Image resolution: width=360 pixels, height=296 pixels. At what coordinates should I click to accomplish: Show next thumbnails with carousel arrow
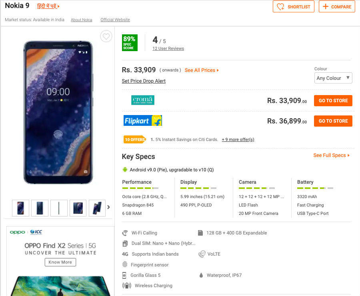click(108, 207)
